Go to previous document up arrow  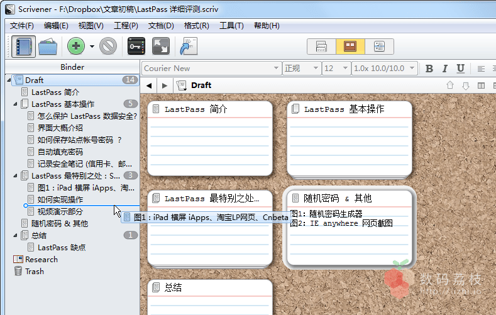pos(450,86)
